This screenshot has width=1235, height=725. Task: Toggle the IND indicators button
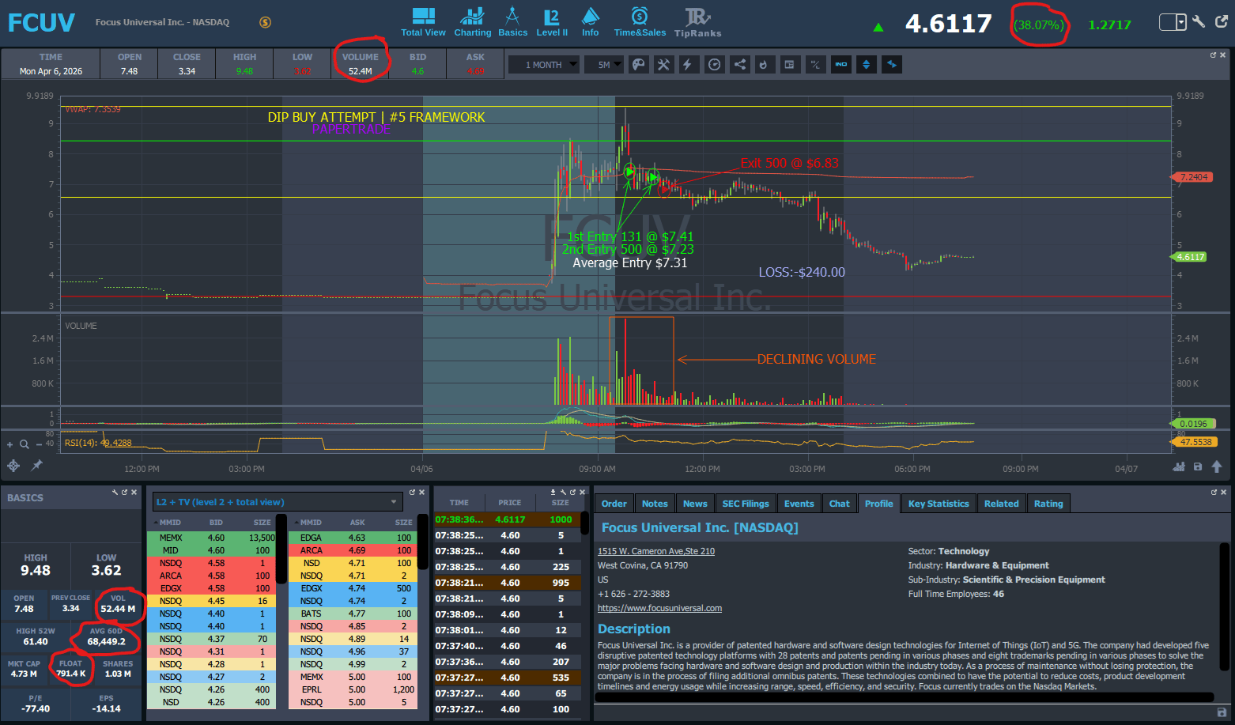pos(841,65)
